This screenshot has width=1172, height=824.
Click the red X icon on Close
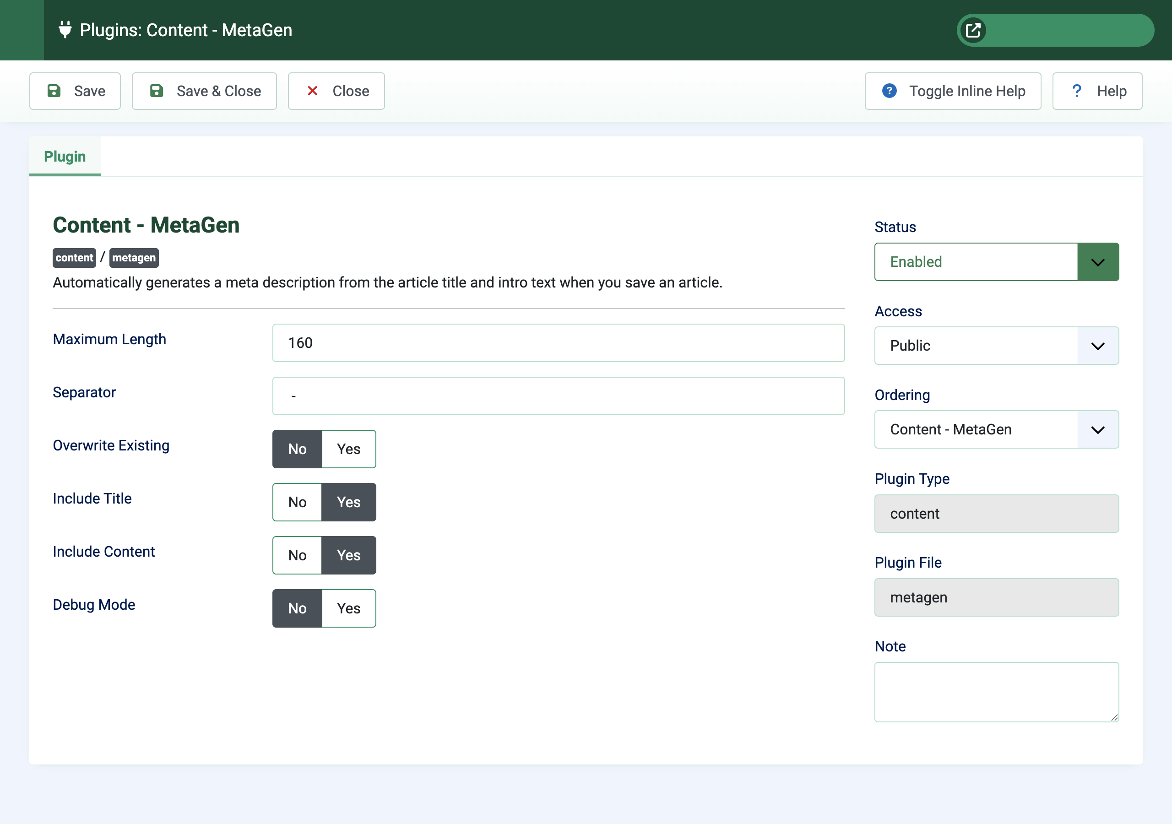click(x=313, y=90)
